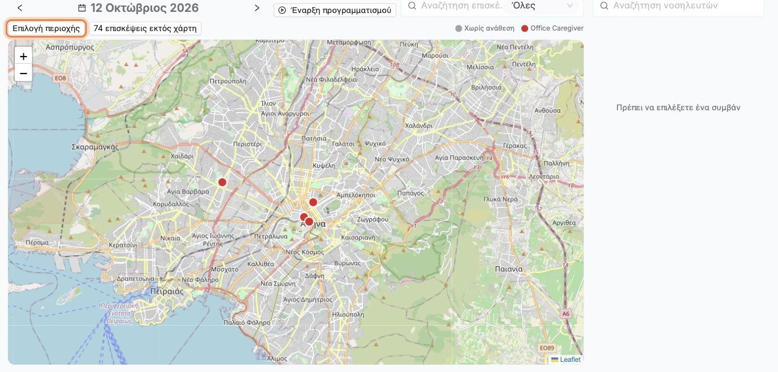This screenshot has height=372, width=778.
Task: Focus the Αναζήτηση επισκέ. visit search field
Action: (x=452, y=6)
